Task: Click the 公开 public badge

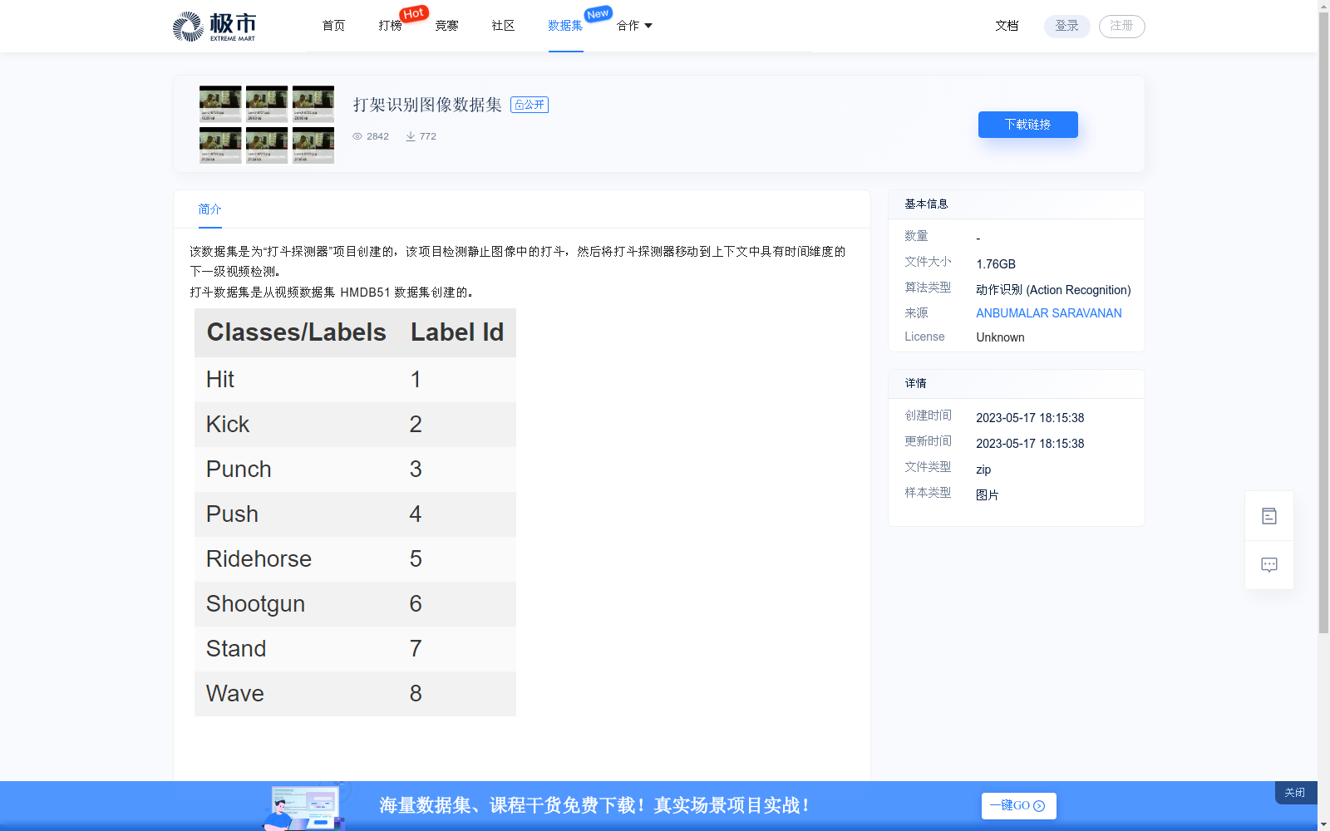Action: [530, 105]
